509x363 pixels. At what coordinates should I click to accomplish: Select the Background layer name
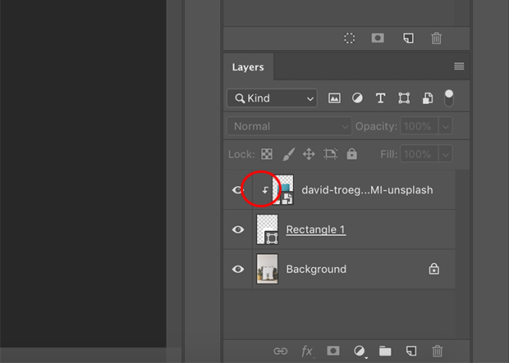coord(316,269)
